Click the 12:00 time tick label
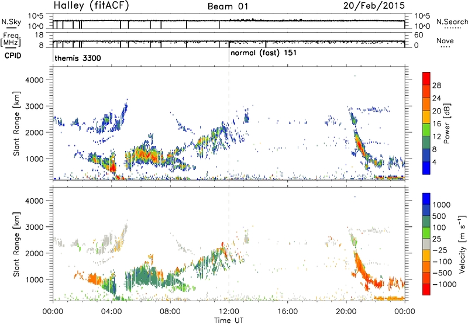 (229, 311)
